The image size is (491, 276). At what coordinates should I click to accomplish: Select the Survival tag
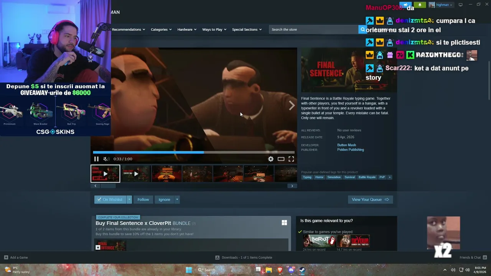pyautogui.click(x=349, y=177)
